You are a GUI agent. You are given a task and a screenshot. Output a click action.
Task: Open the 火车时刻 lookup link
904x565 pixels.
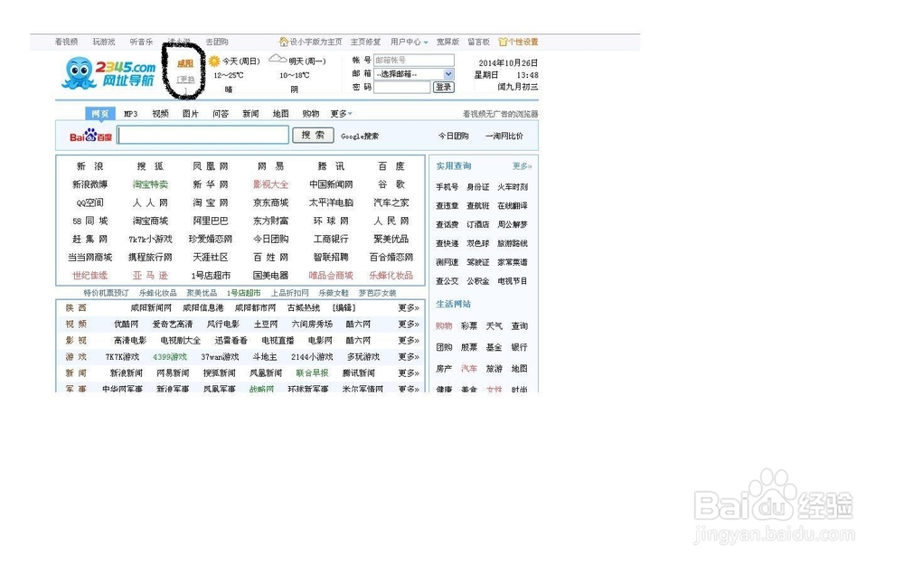tap(513, 187)
